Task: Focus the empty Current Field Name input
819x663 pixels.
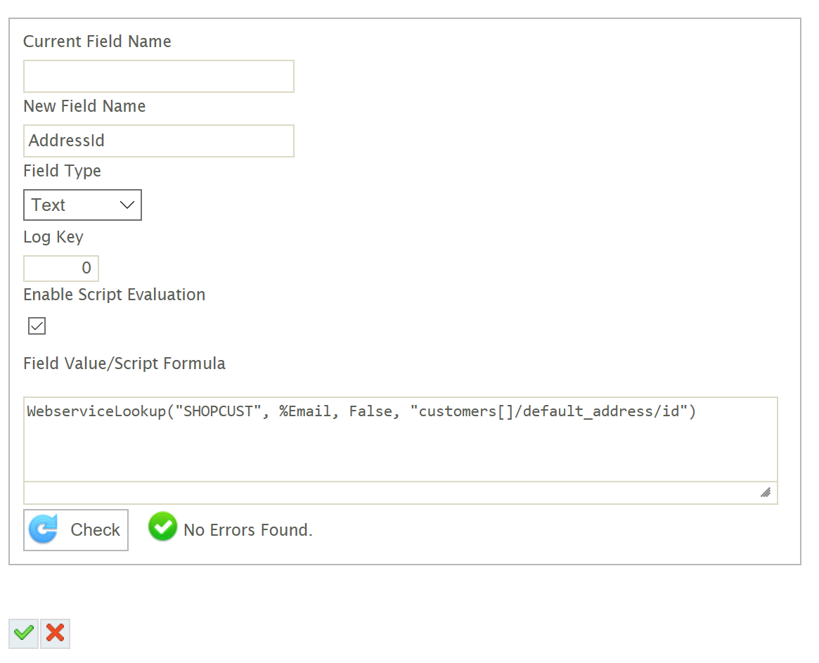Action: pos(158,77)
